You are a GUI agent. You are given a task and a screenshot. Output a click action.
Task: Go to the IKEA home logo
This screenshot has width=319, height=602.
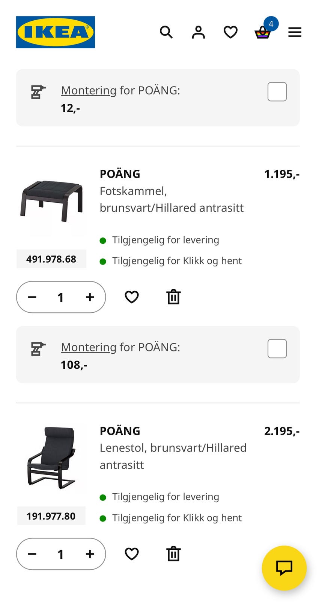coord(56,32)
